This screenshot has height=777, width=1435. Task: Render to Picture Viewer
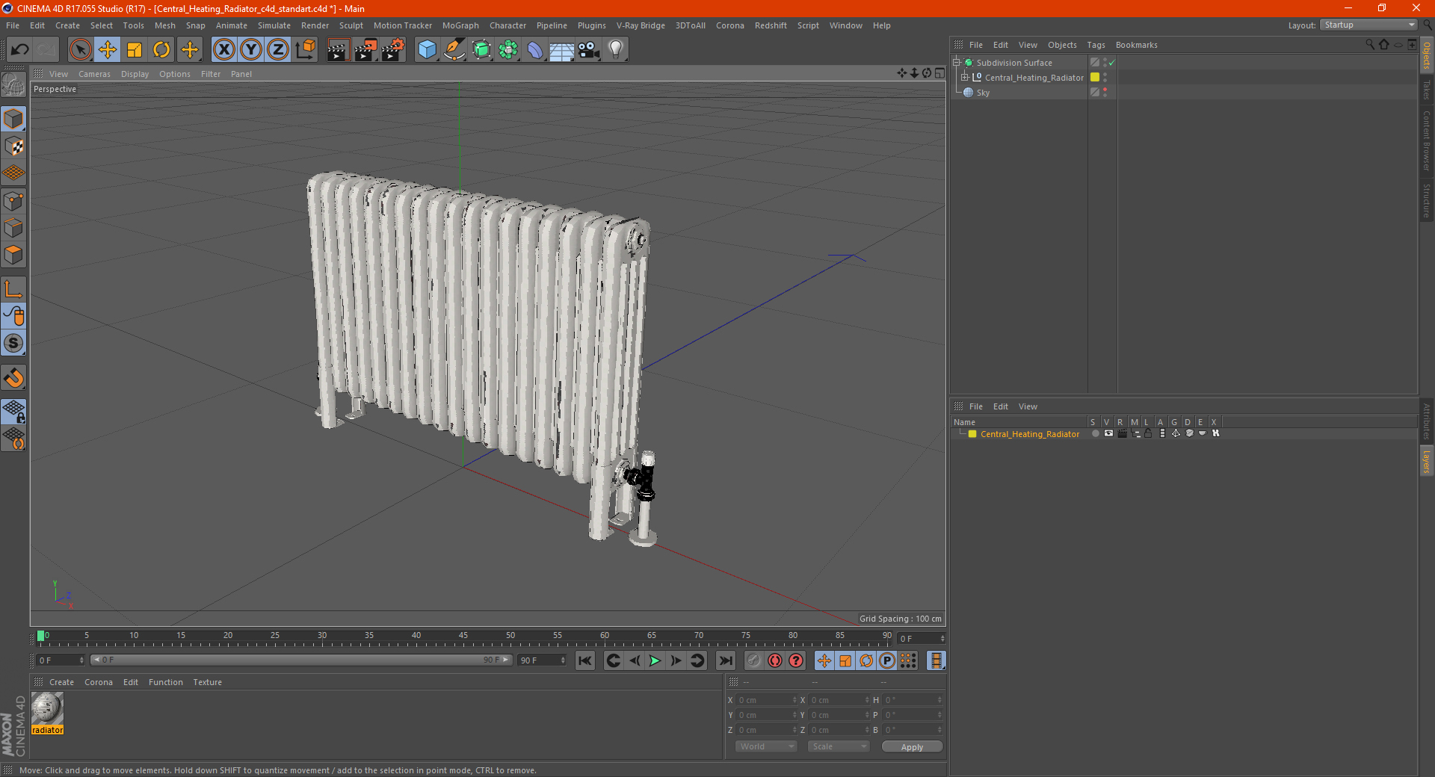[365, 50]
